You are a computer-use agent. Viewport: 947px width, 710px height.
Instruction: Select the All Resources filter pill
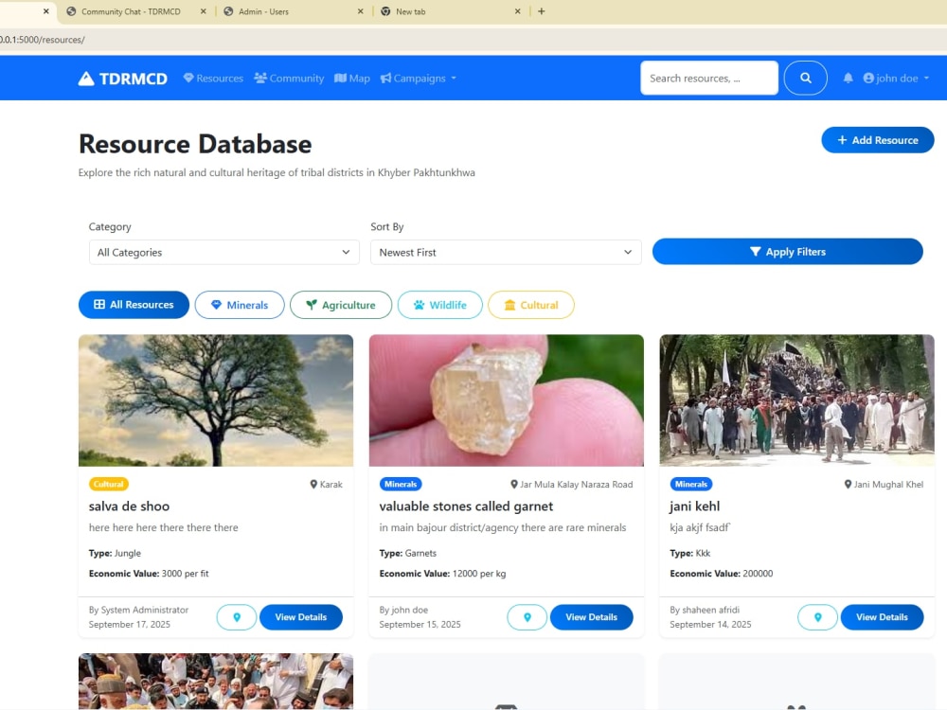(134, 305)
